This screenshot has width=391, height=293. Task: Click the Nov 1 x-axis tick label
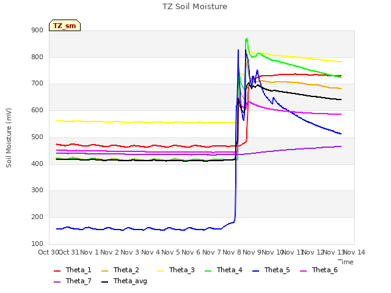pyautogui.click(x=90, y=252)
